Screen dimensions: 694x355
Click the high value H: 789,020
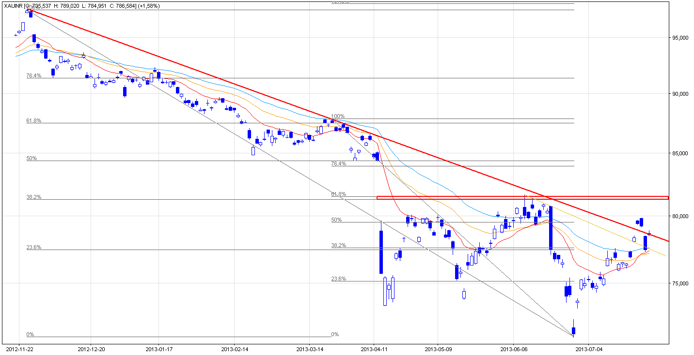[x=66, y=6]
